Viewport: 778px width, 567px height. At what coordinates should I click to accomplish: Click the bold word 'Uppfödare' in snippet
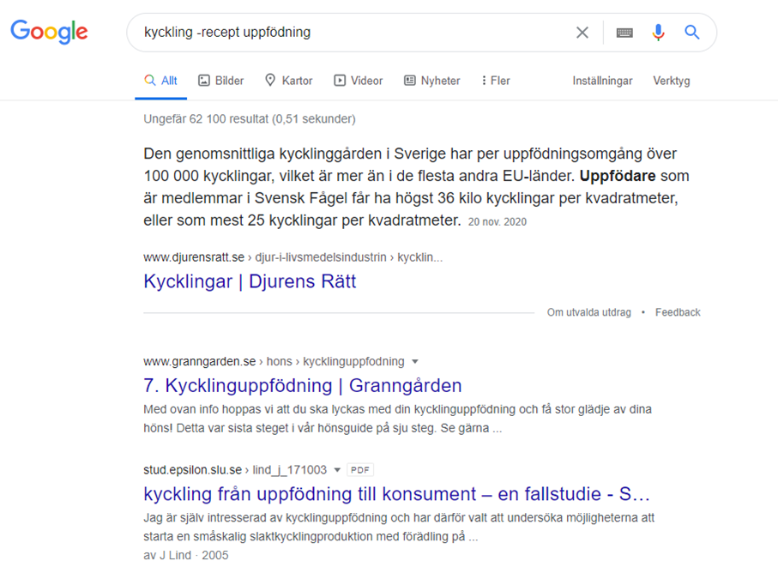coord(618,176)
